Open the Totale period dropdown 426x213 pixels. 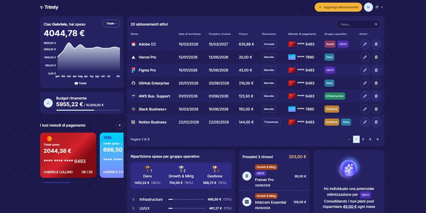(x=111, y=23)
